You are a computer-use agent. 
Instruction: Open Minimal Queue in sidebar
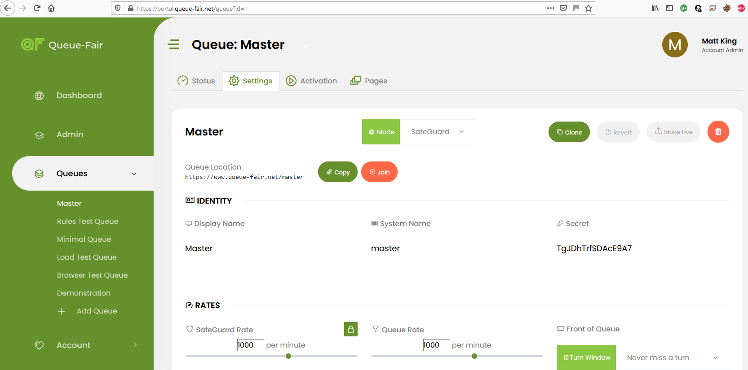click(x=84, y=239)
